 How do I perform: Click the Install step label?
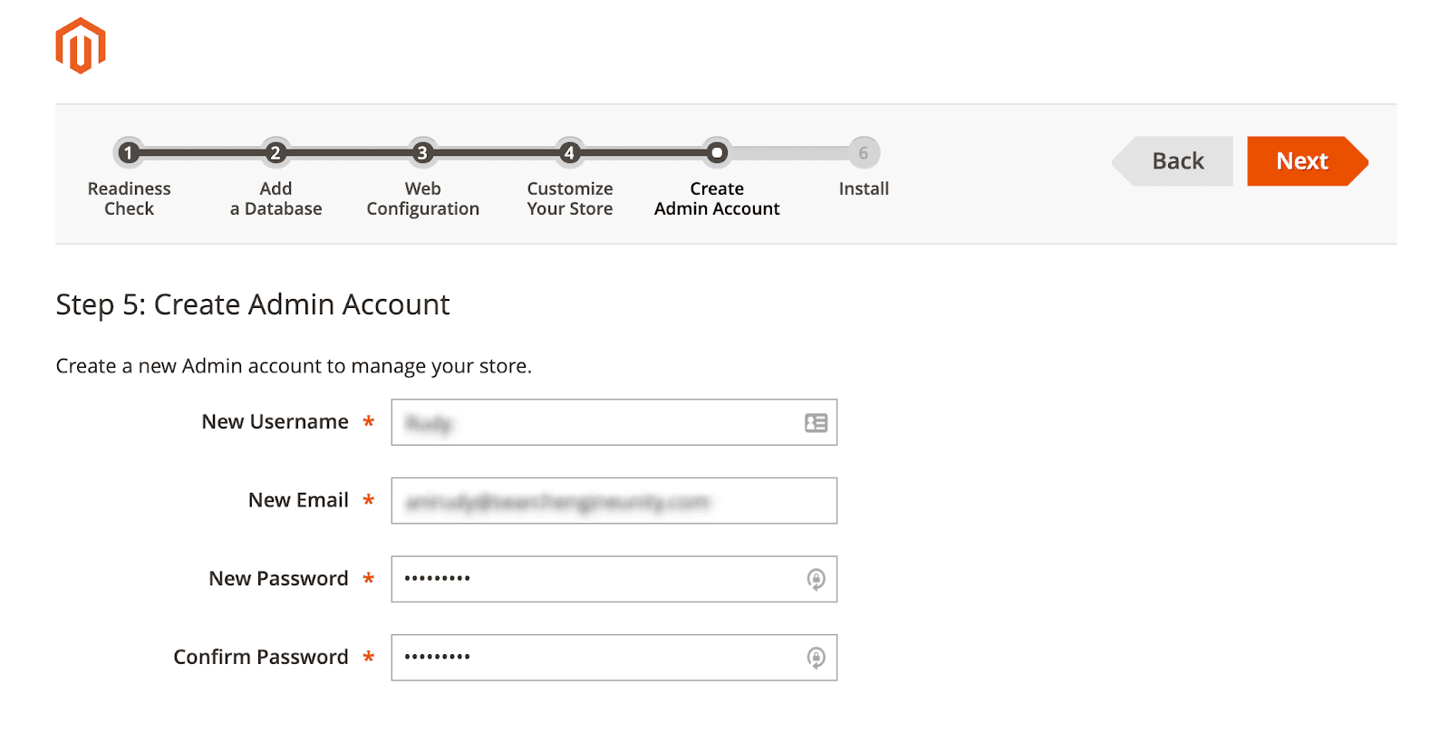864,188
